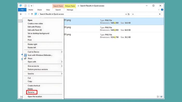This screenshot has width=182, height=102.
Task: Open the Search ribbon tab
Action: pos(58,10)
